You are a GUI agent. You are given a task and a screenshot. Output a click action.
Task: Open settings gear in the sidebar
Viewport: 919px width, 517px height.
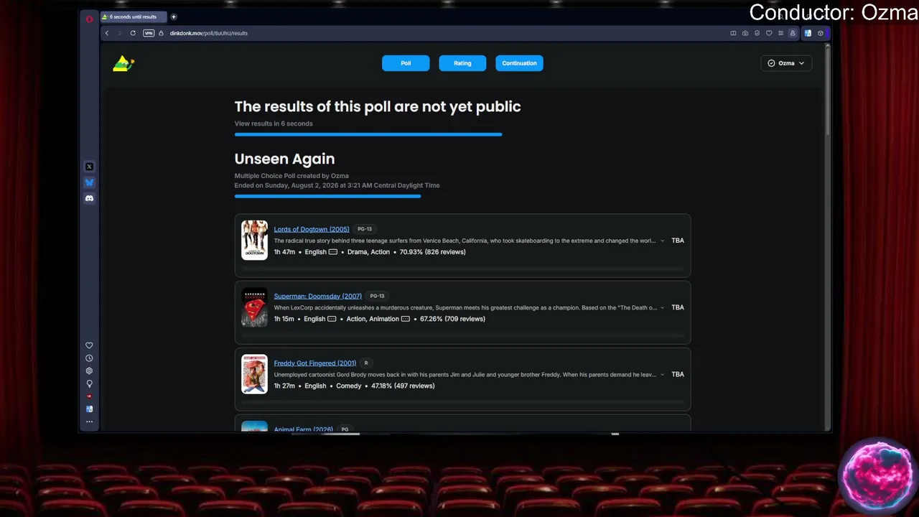pyautogui.click(x=89, y=371)
